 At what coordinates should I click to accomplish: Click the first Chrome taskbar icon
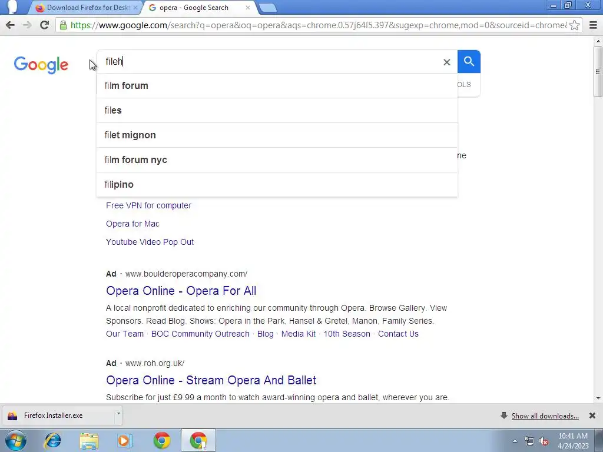point(162,440)
